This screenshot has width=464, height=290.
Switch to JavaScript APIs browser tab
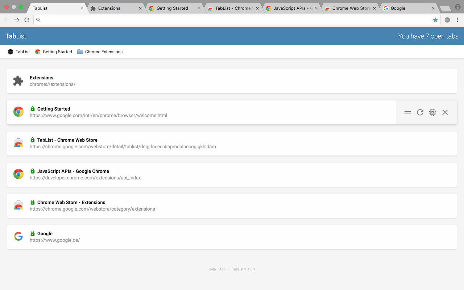point(291,8)
